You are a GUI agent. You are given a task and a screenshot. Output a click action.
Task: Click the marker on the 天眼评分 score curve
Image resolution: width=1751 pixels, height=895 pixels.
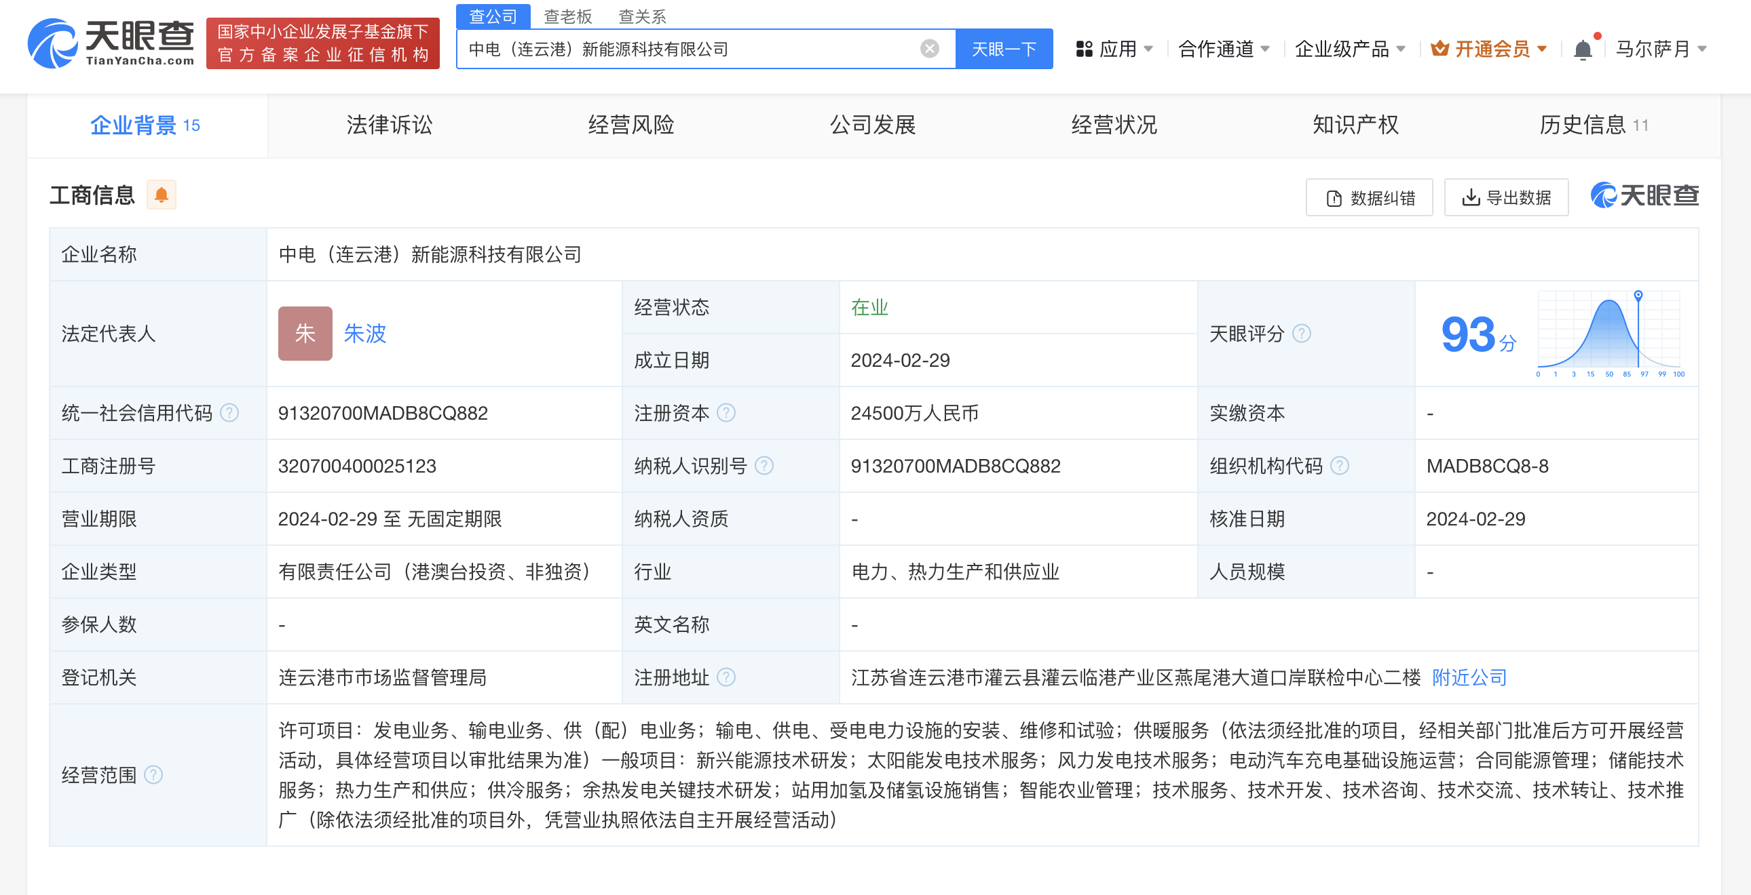pyautogui.click(x=1638, y=295)
